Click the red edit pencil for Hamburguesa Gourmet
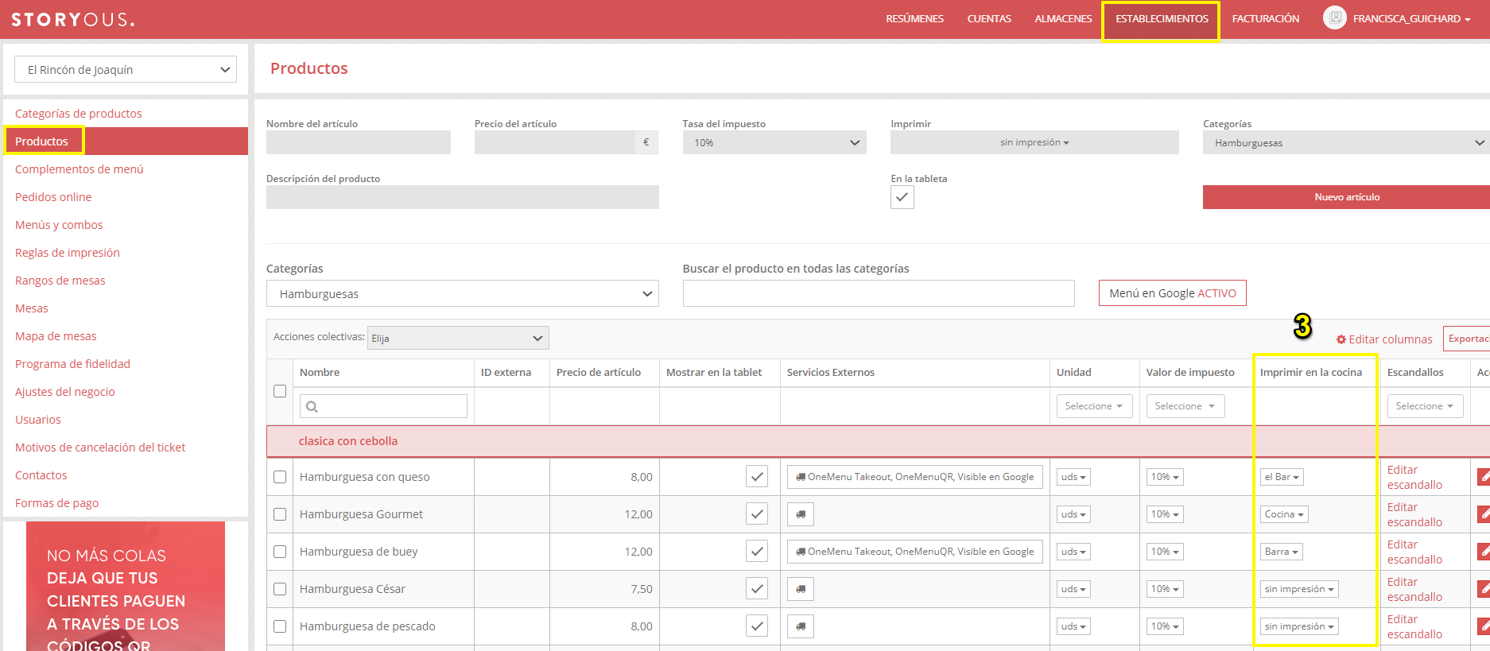 point(1484,514)
